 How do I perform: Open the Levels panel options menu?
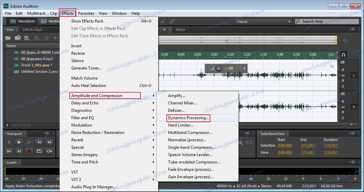click(352, 162)
